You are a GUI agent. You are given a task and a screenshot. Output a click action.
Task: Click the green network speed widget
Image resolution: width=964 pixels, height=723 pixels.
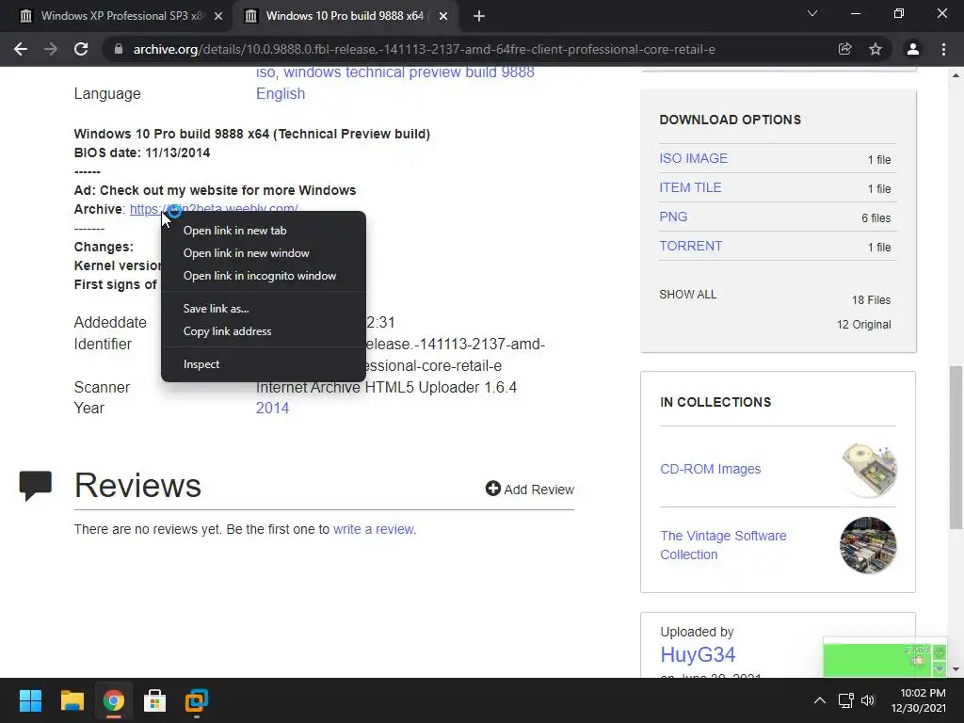885,658
